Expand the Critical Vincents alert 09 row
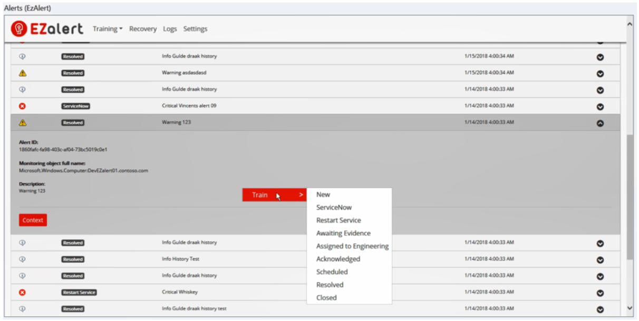This screenshot has height=321, width=639. (x=600, y=107)
